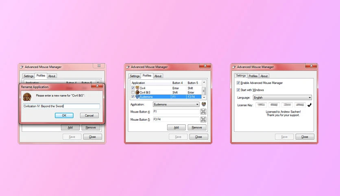The image size is (340, 196).
Task: Click Cancel in Rename Application dialog
Action: tap(89, 115)
